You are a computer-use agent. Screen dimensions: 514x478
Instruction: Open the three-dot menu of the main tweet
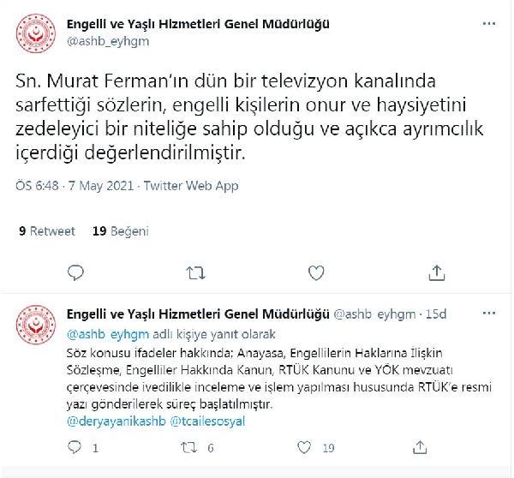click(x=489, y=24)
